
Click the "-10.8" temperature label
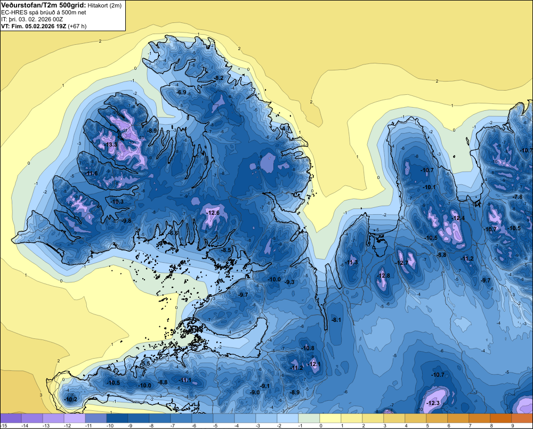308,348
